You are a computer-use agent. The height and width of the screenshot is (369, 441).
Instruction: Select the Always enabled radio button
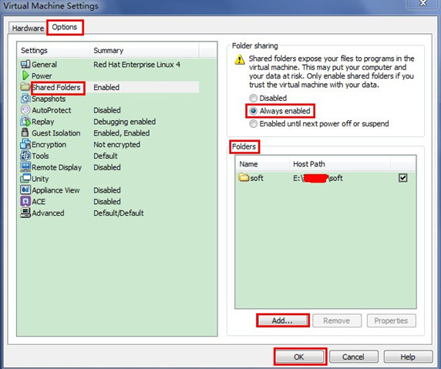click(x=254, y=111)
